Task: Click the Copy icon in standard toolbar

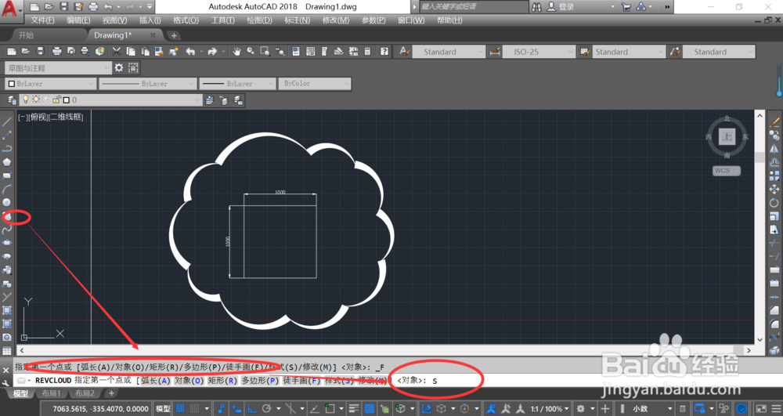Action: point(131,52)
